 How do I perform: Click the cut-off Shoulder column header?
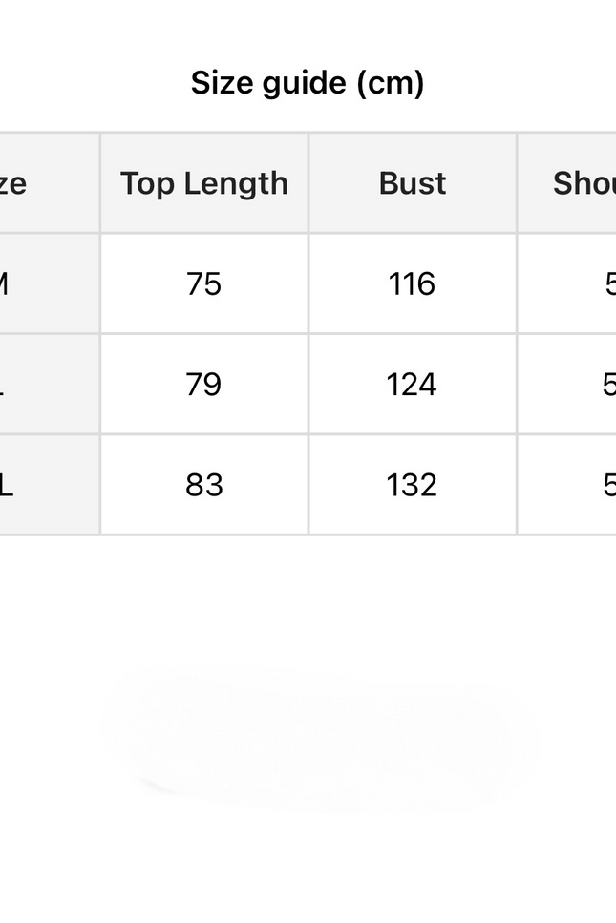point(583,183)
